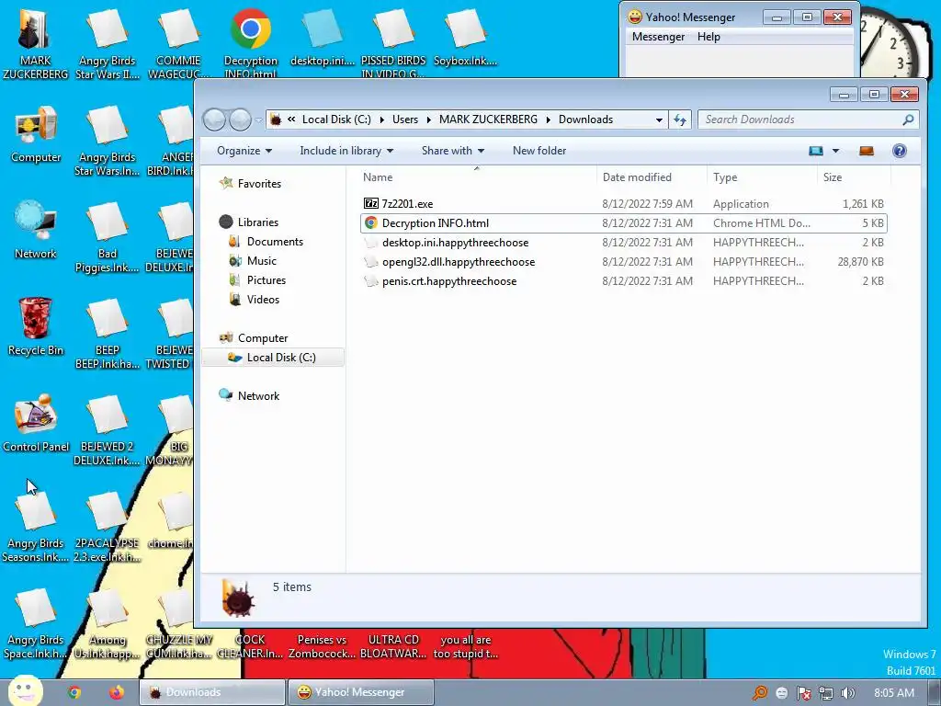Open Share with dropdown
This screenshot has height=706, width=941.
(452, 151)
